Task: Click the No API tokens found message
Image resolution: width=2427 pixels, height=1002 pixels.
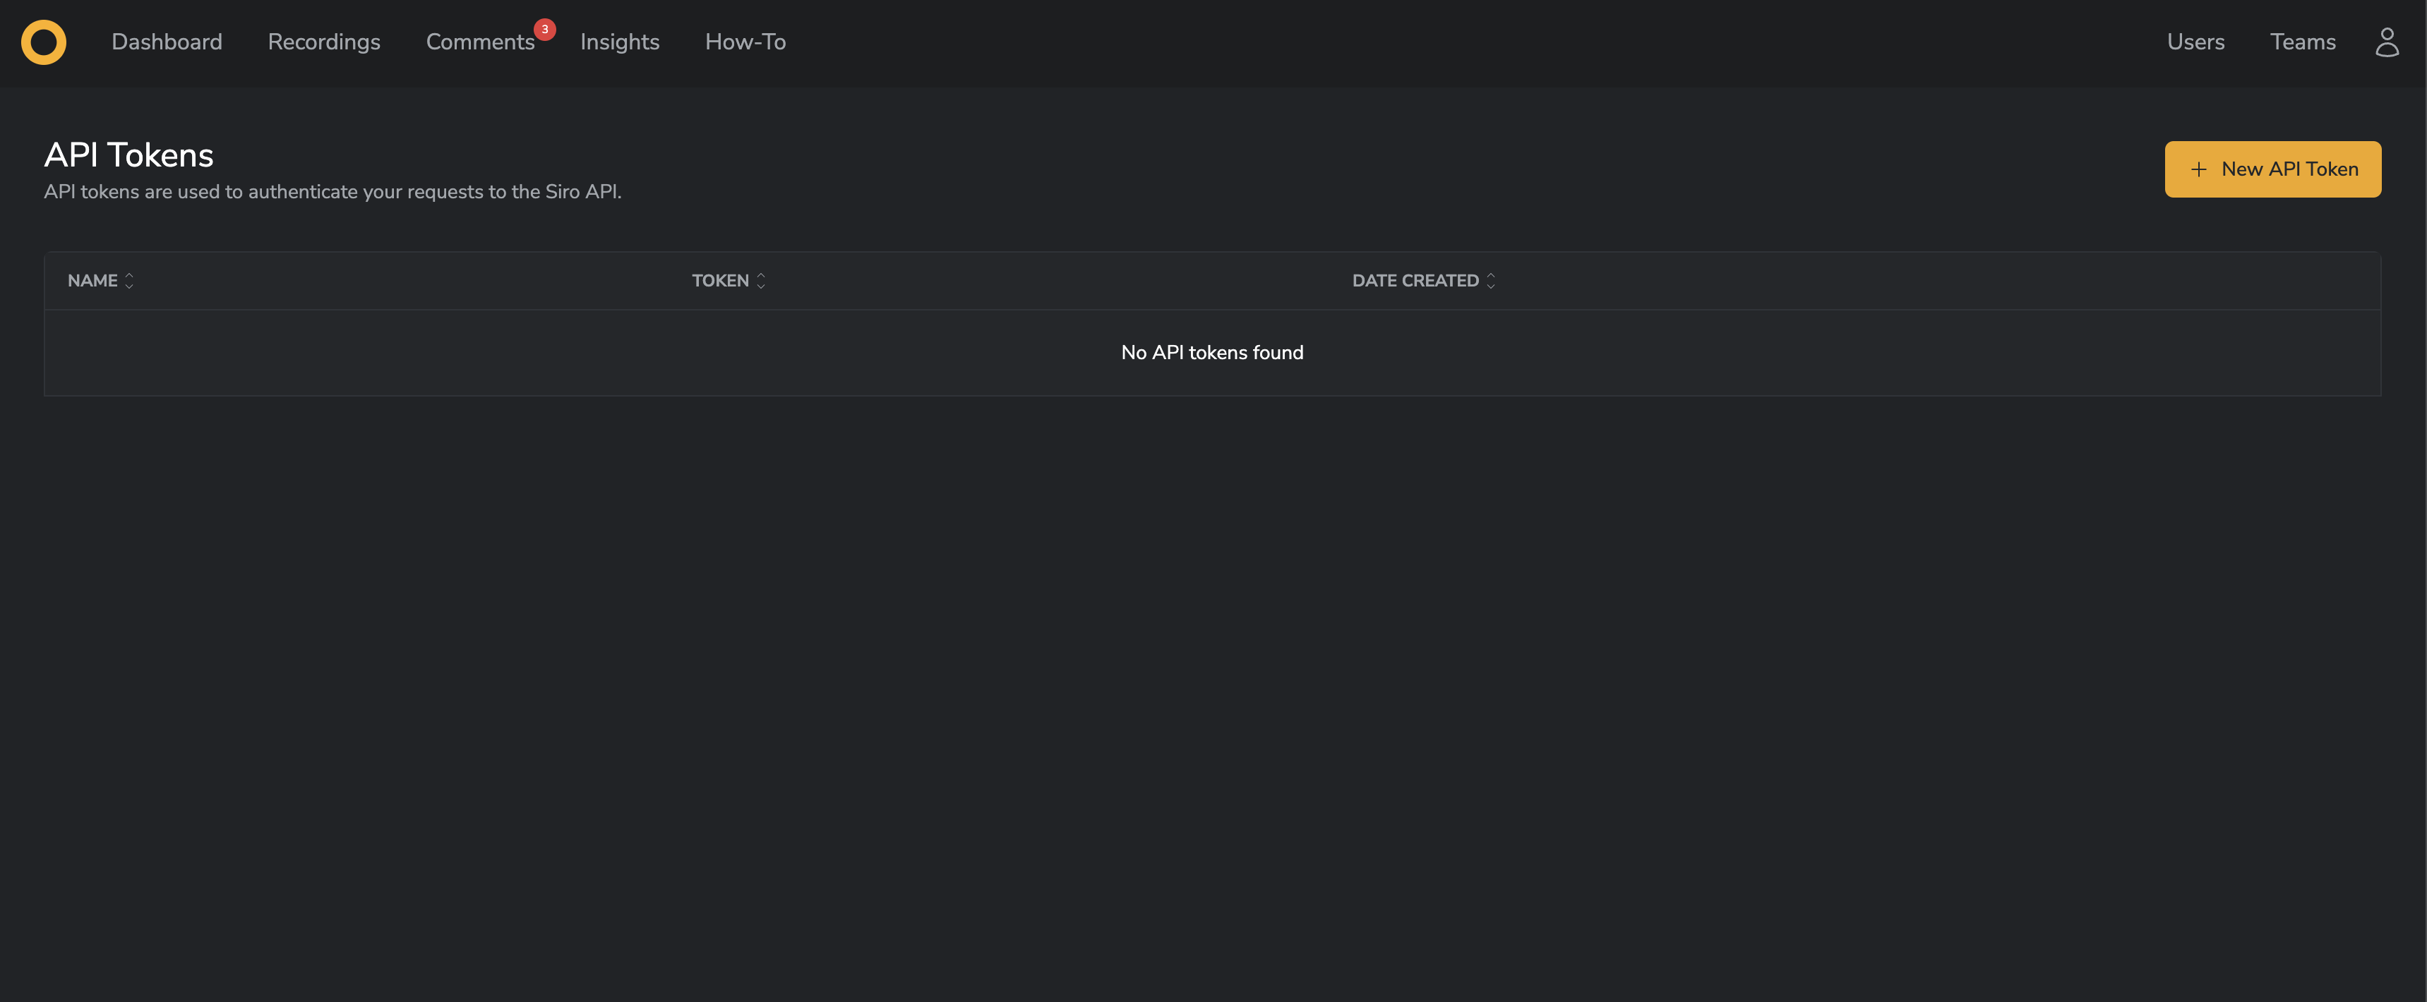Action: click(1211, 352)
